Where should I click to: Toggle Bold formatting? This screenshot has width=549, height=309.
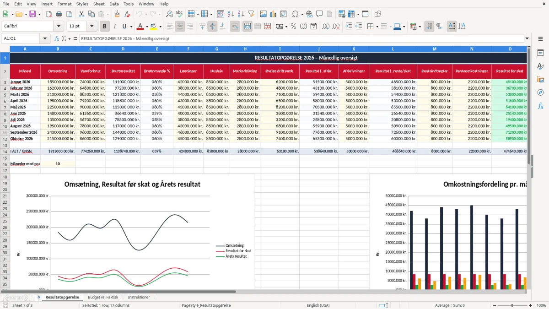(105, 27)
